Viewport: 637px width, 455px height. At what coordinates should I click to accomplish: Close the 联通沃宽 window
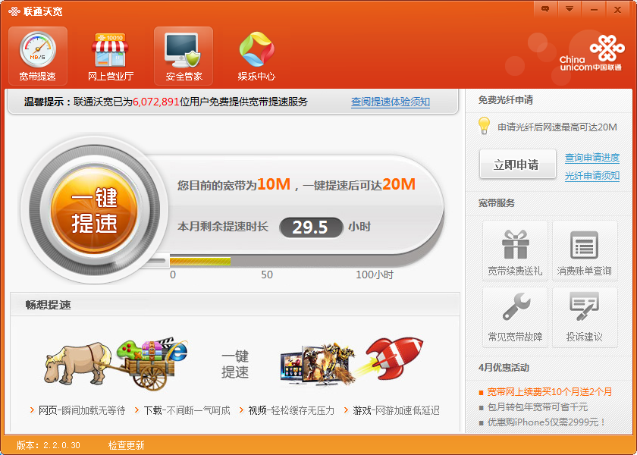(617, 9)
